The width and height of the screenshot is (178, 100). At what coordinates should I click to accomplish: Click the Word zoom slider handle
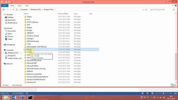point(164,93)
